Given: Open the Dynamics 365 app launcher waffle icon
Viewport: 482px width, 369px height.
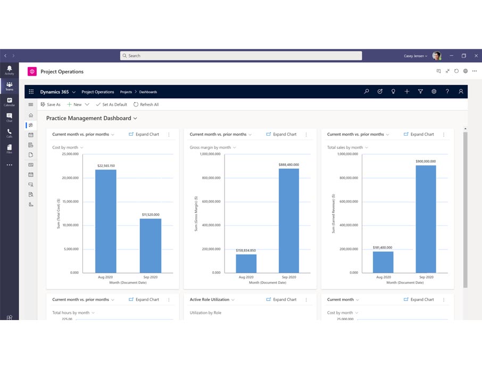Looking at the screenshot, I should 31,91.
